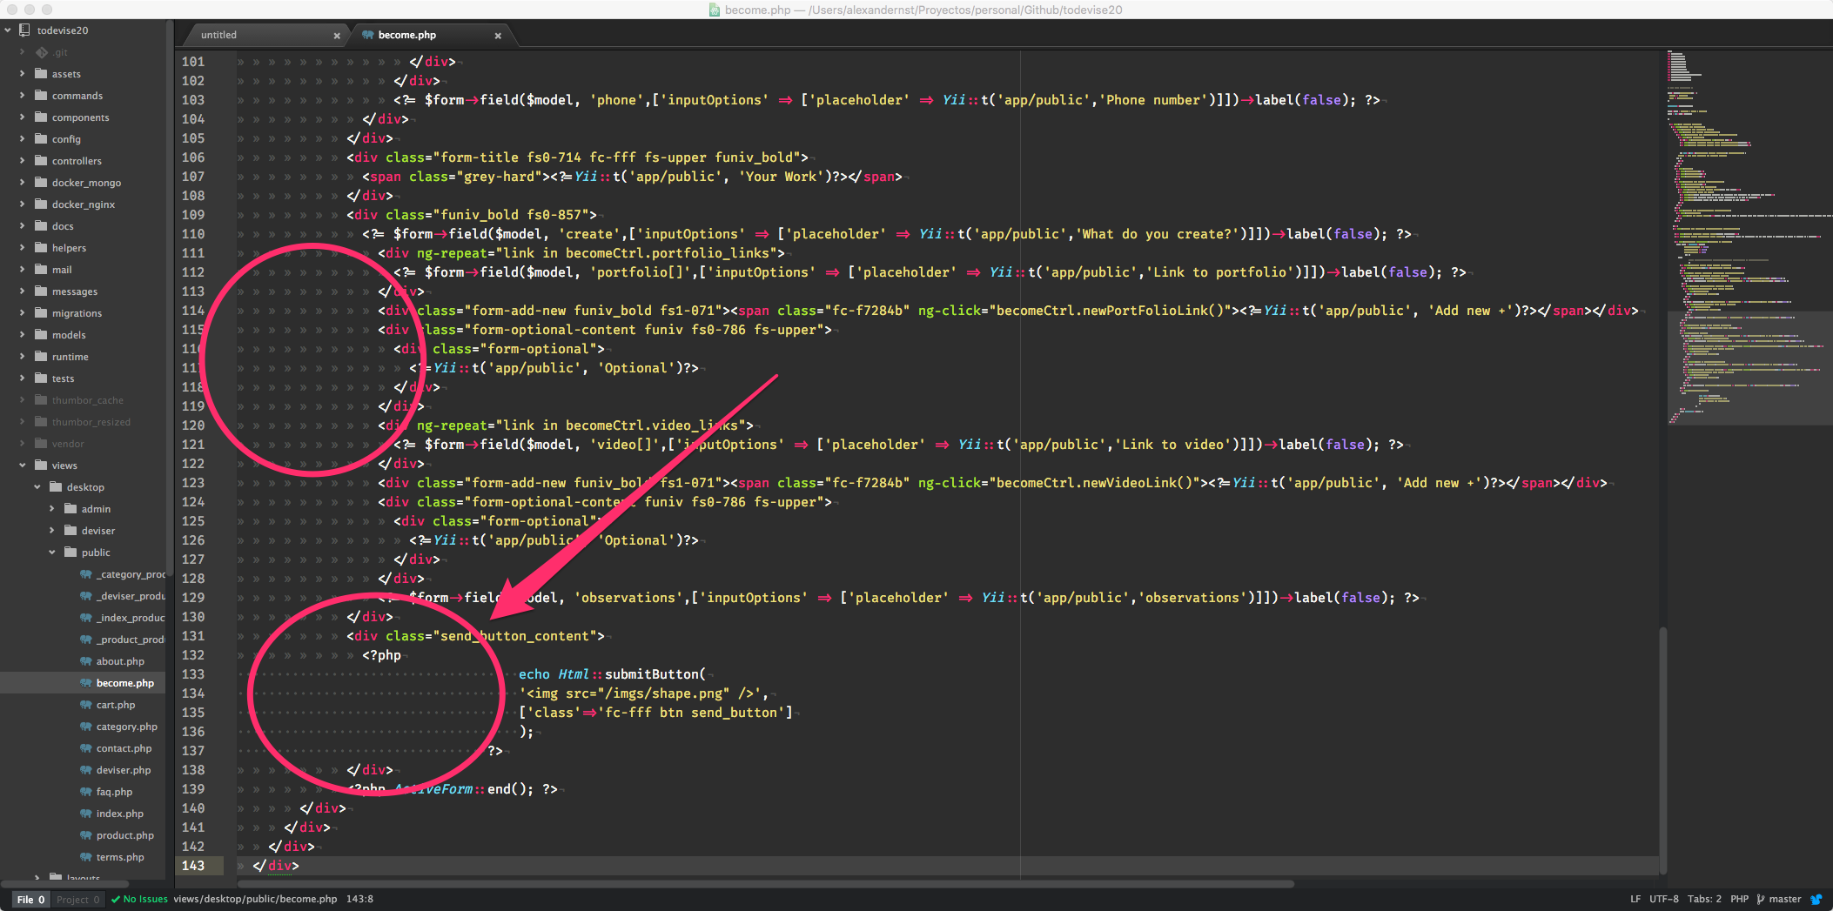Change the Tabs: 2 indentation setting
The height and width of the screenshot is (911, 1833).
point(1704,900)
